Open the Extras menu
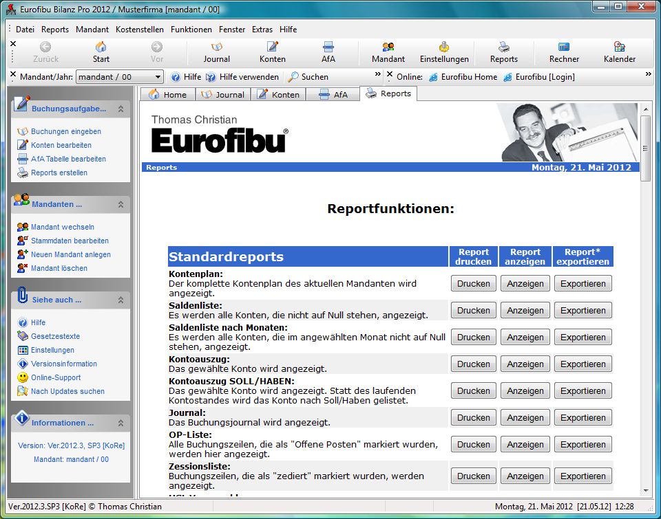Viewport: 661px width, 519px height. point(262,30)
